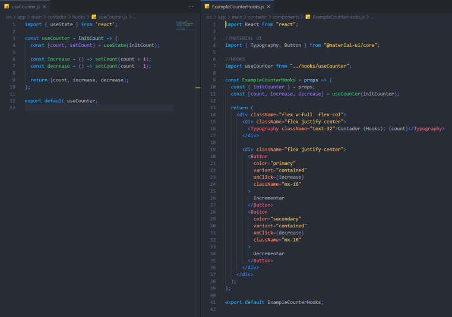Close the ExampleCounterHooks.js tab

click(268, 6)
